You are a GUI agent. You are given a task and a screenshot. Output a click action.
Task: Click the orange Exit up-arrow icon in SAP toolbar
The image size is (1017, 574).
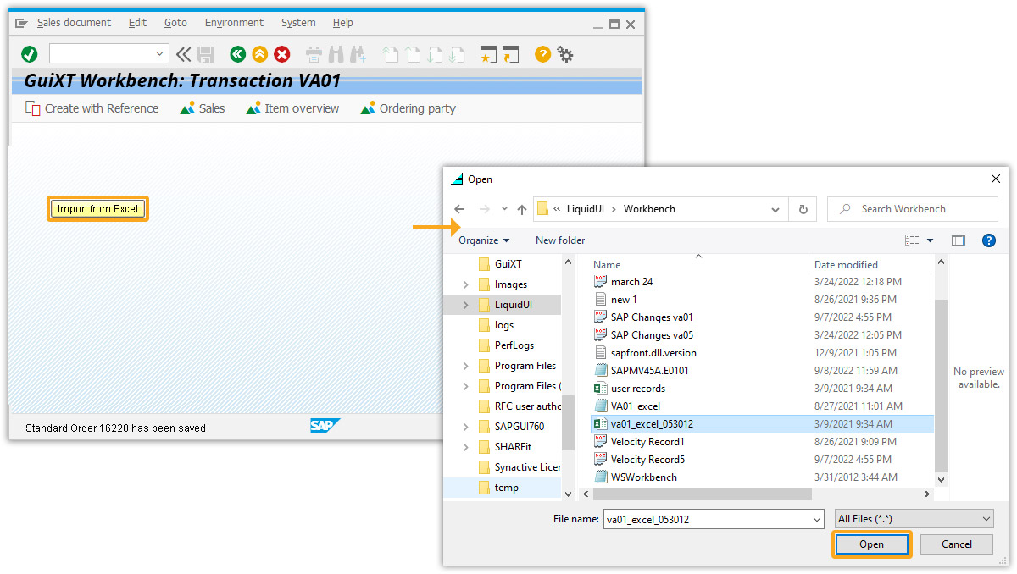click(x=259, y=54)
